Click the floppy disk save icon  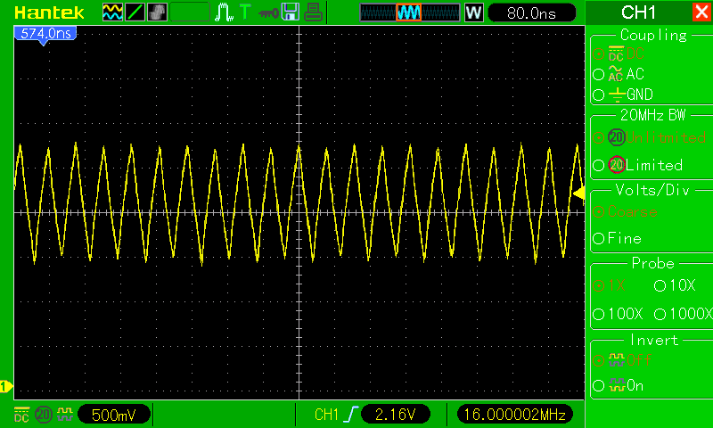[291, 12]
